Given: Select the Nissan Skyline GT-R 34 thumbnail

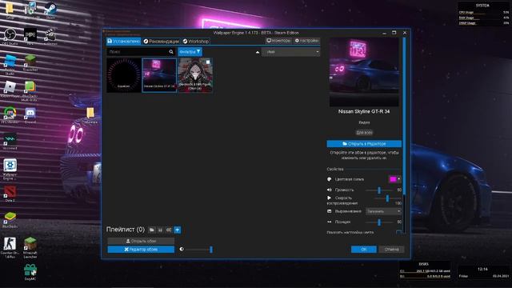Looking at the screenshot, I should tap(159, 75).
